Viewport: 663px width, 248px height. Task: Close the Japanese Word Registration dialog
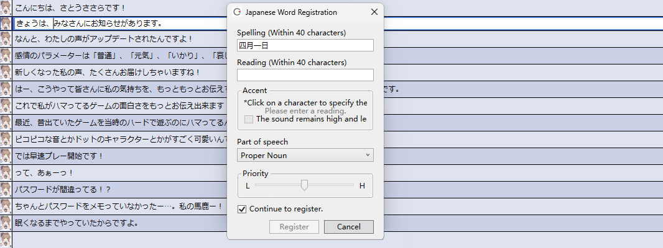374,12
